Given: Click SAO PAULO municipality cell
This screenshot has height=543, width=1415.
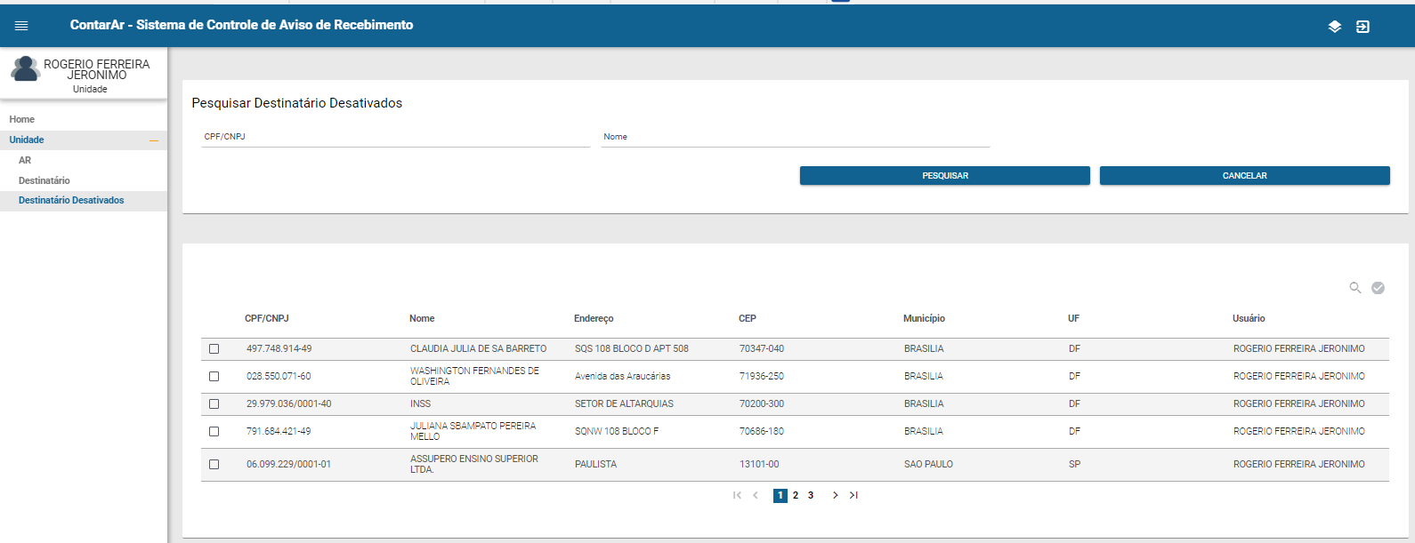Looking at the screenshot, I should pos(928,465).
